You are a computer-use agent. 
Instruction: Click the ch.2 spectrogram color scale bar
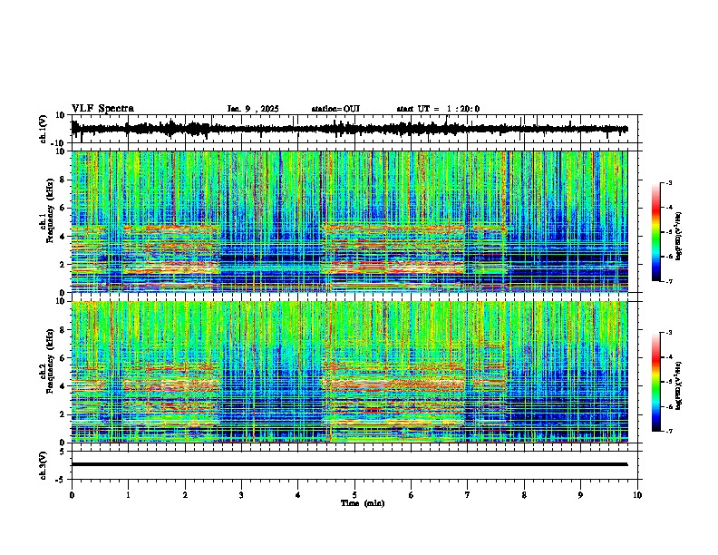[x=656, y=382]
